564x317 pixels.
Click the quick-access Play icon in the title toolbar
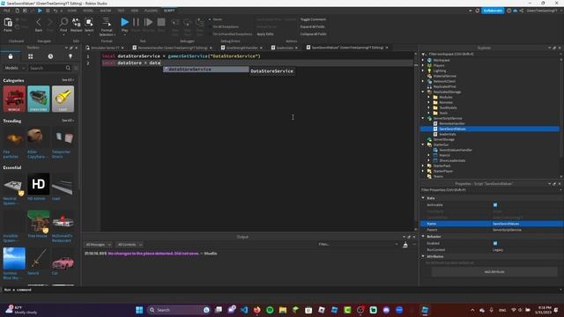tap(40, 11)
